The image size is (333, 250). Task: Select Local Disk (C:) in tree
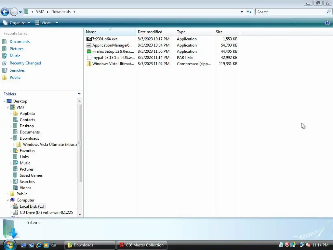pyautogui.click(x=32, y=206)
